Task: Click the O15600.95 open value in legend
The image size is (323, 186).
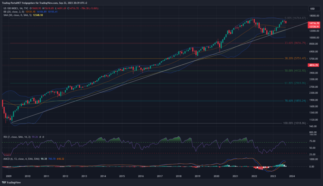Action: coord(35,8)
